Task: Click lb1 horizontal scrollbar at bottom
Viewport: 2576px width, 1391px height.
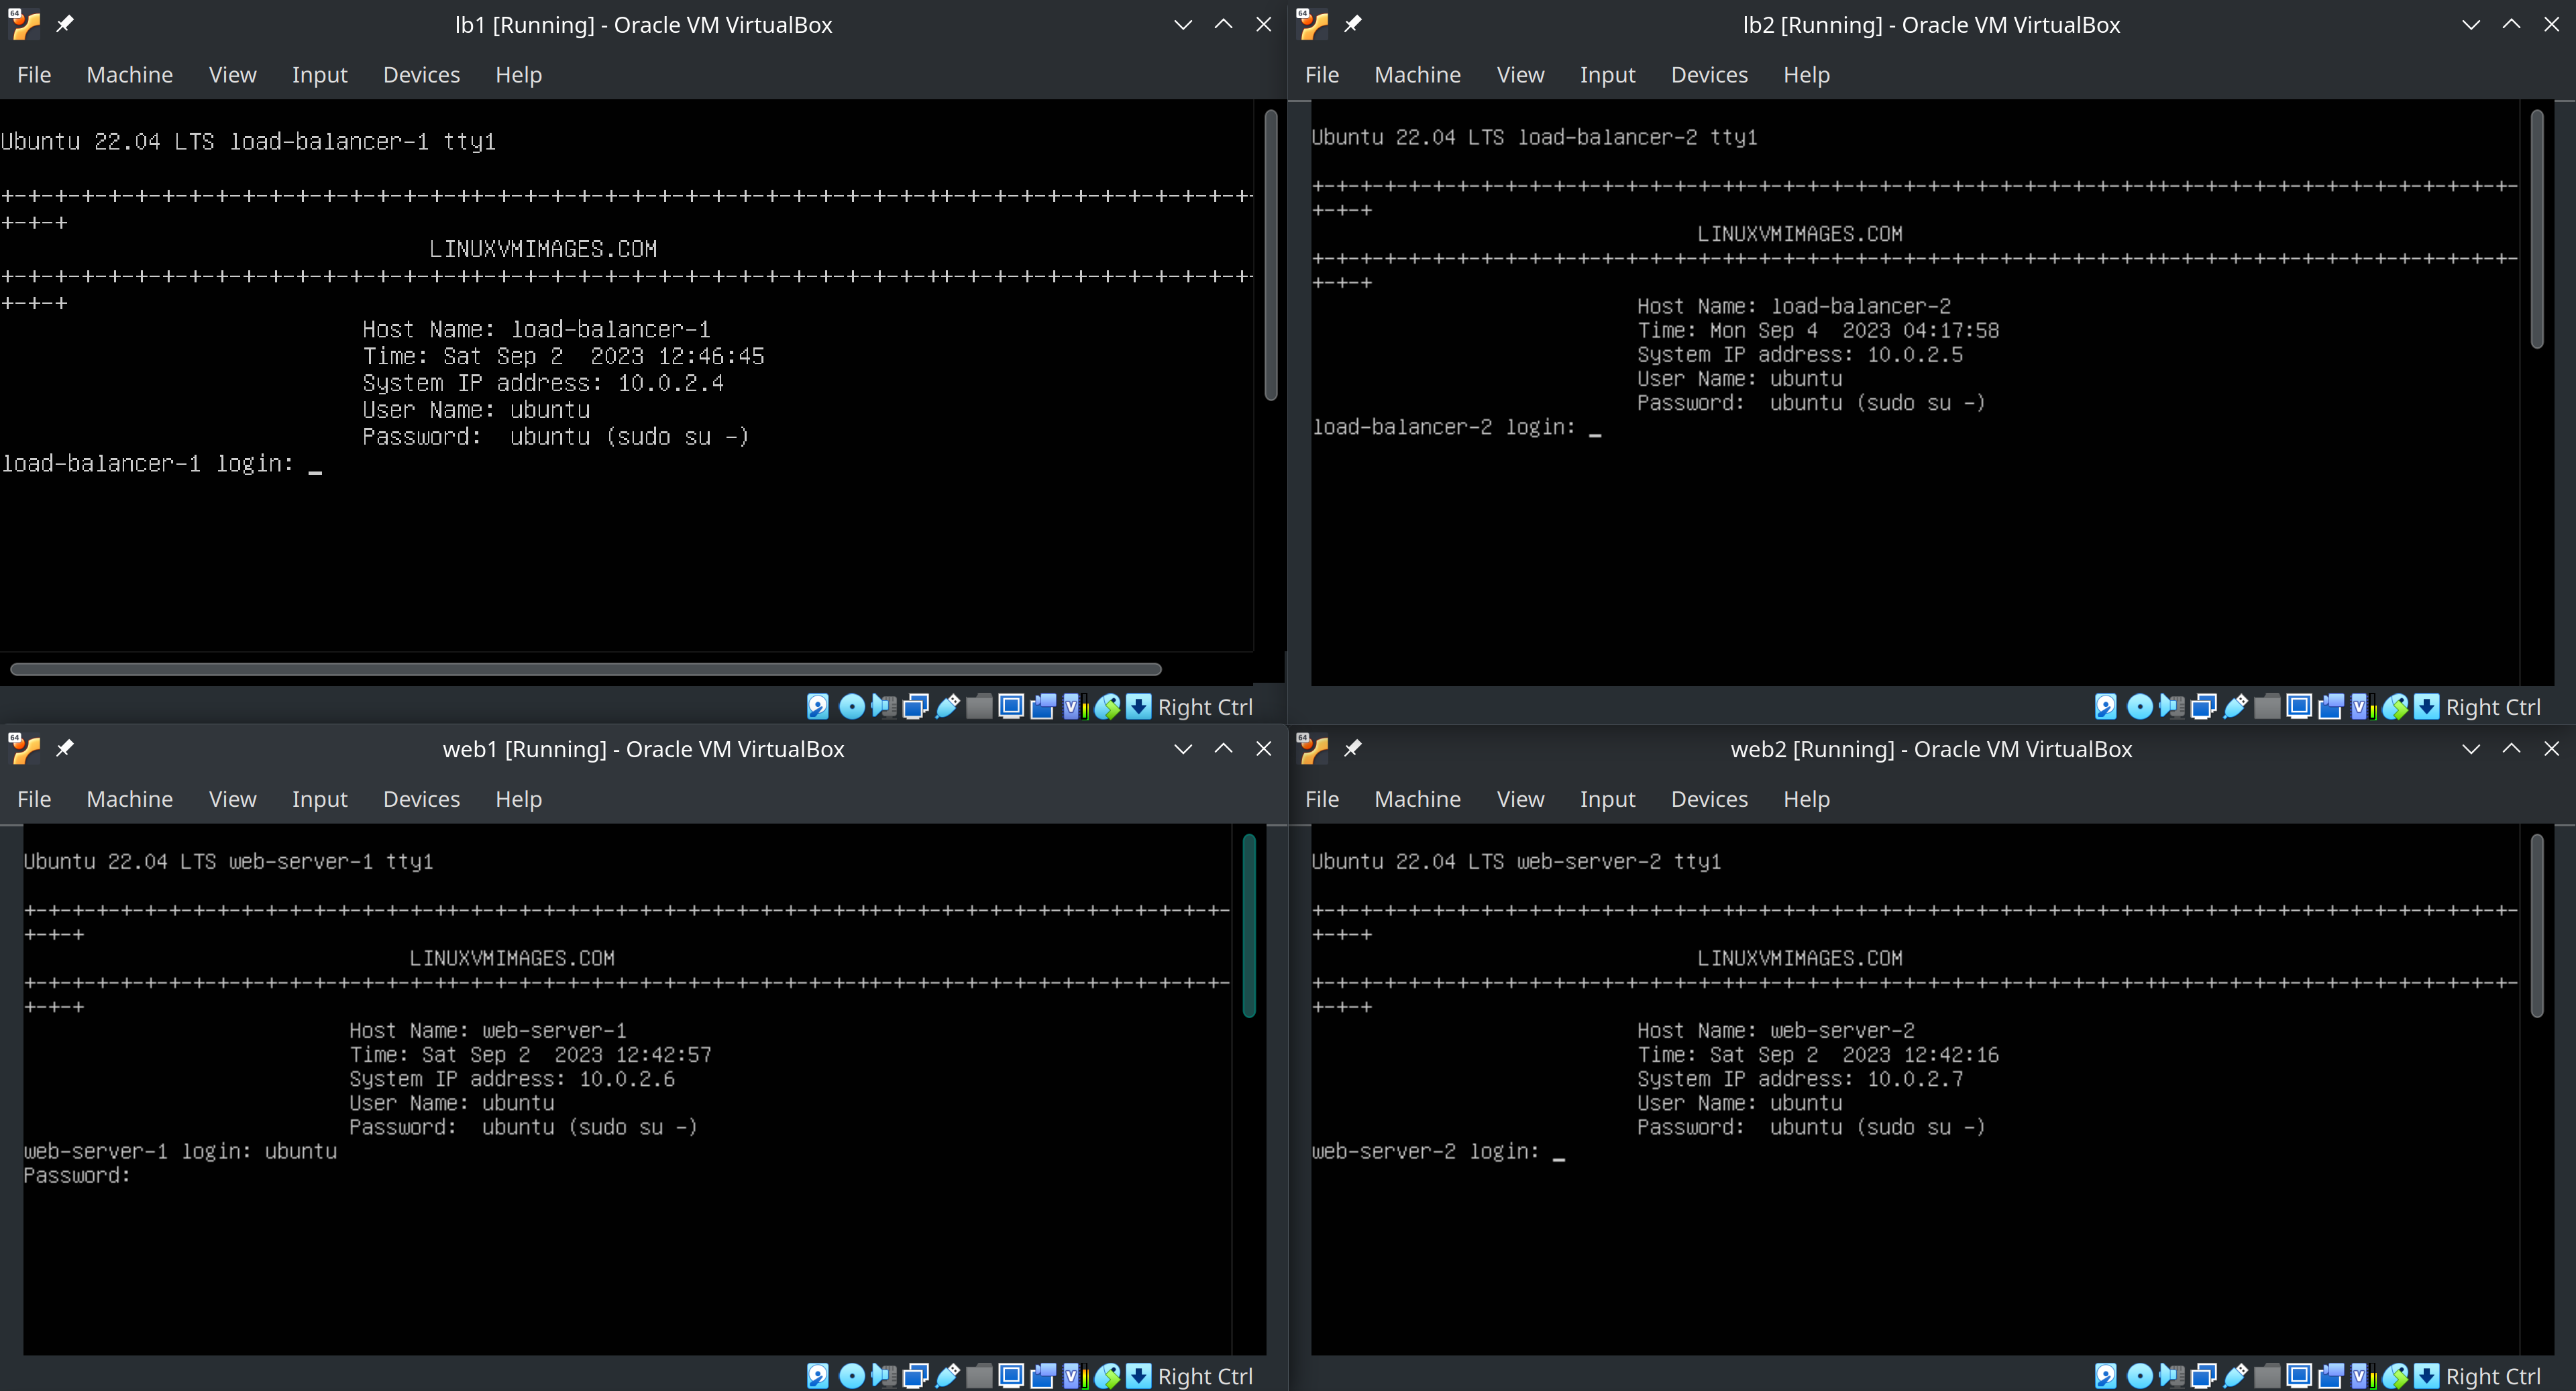Action: coord(586,669)
